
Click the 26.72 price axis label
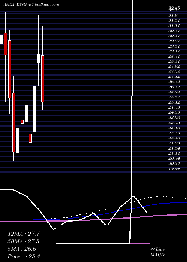click(174, 82)
